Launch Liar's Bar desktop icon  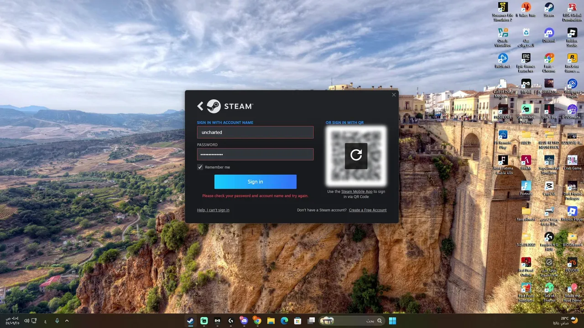549,112
